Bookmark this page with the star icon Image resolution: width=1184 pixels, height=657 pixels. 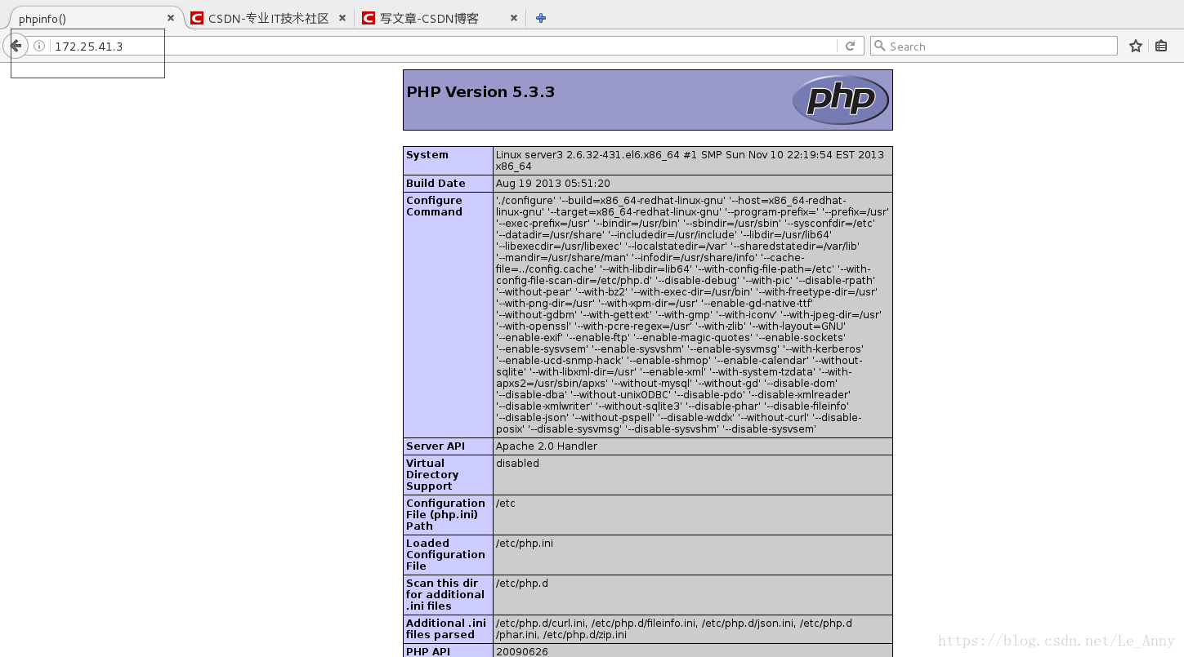pos(1136,47)
